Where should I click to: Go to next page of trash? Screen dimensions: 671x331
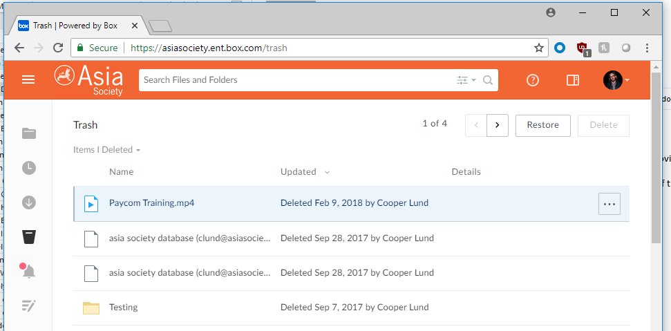[x=498, y=125]
